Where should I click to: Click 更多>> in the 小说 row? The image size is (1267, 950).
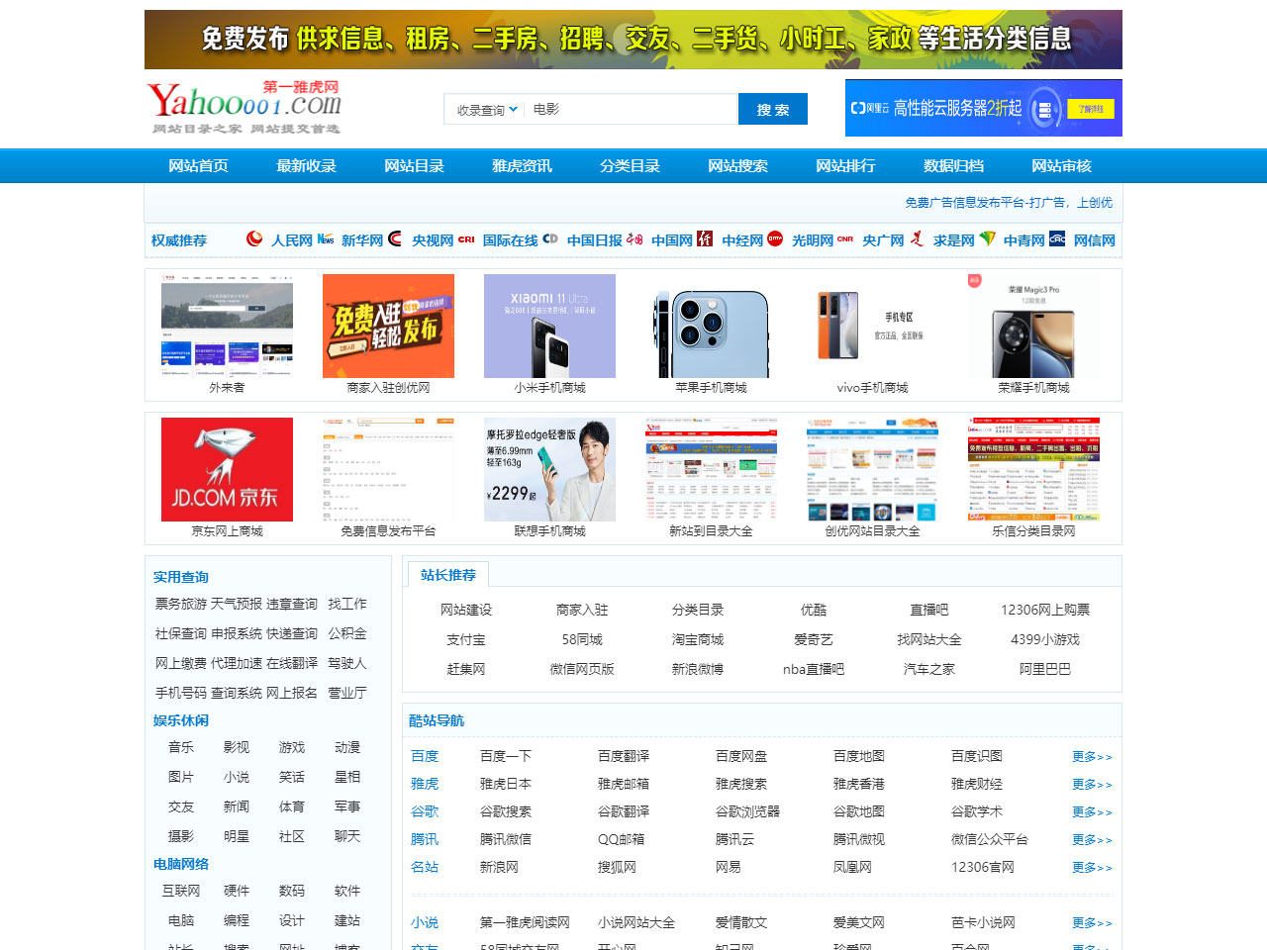point(1092,922)
